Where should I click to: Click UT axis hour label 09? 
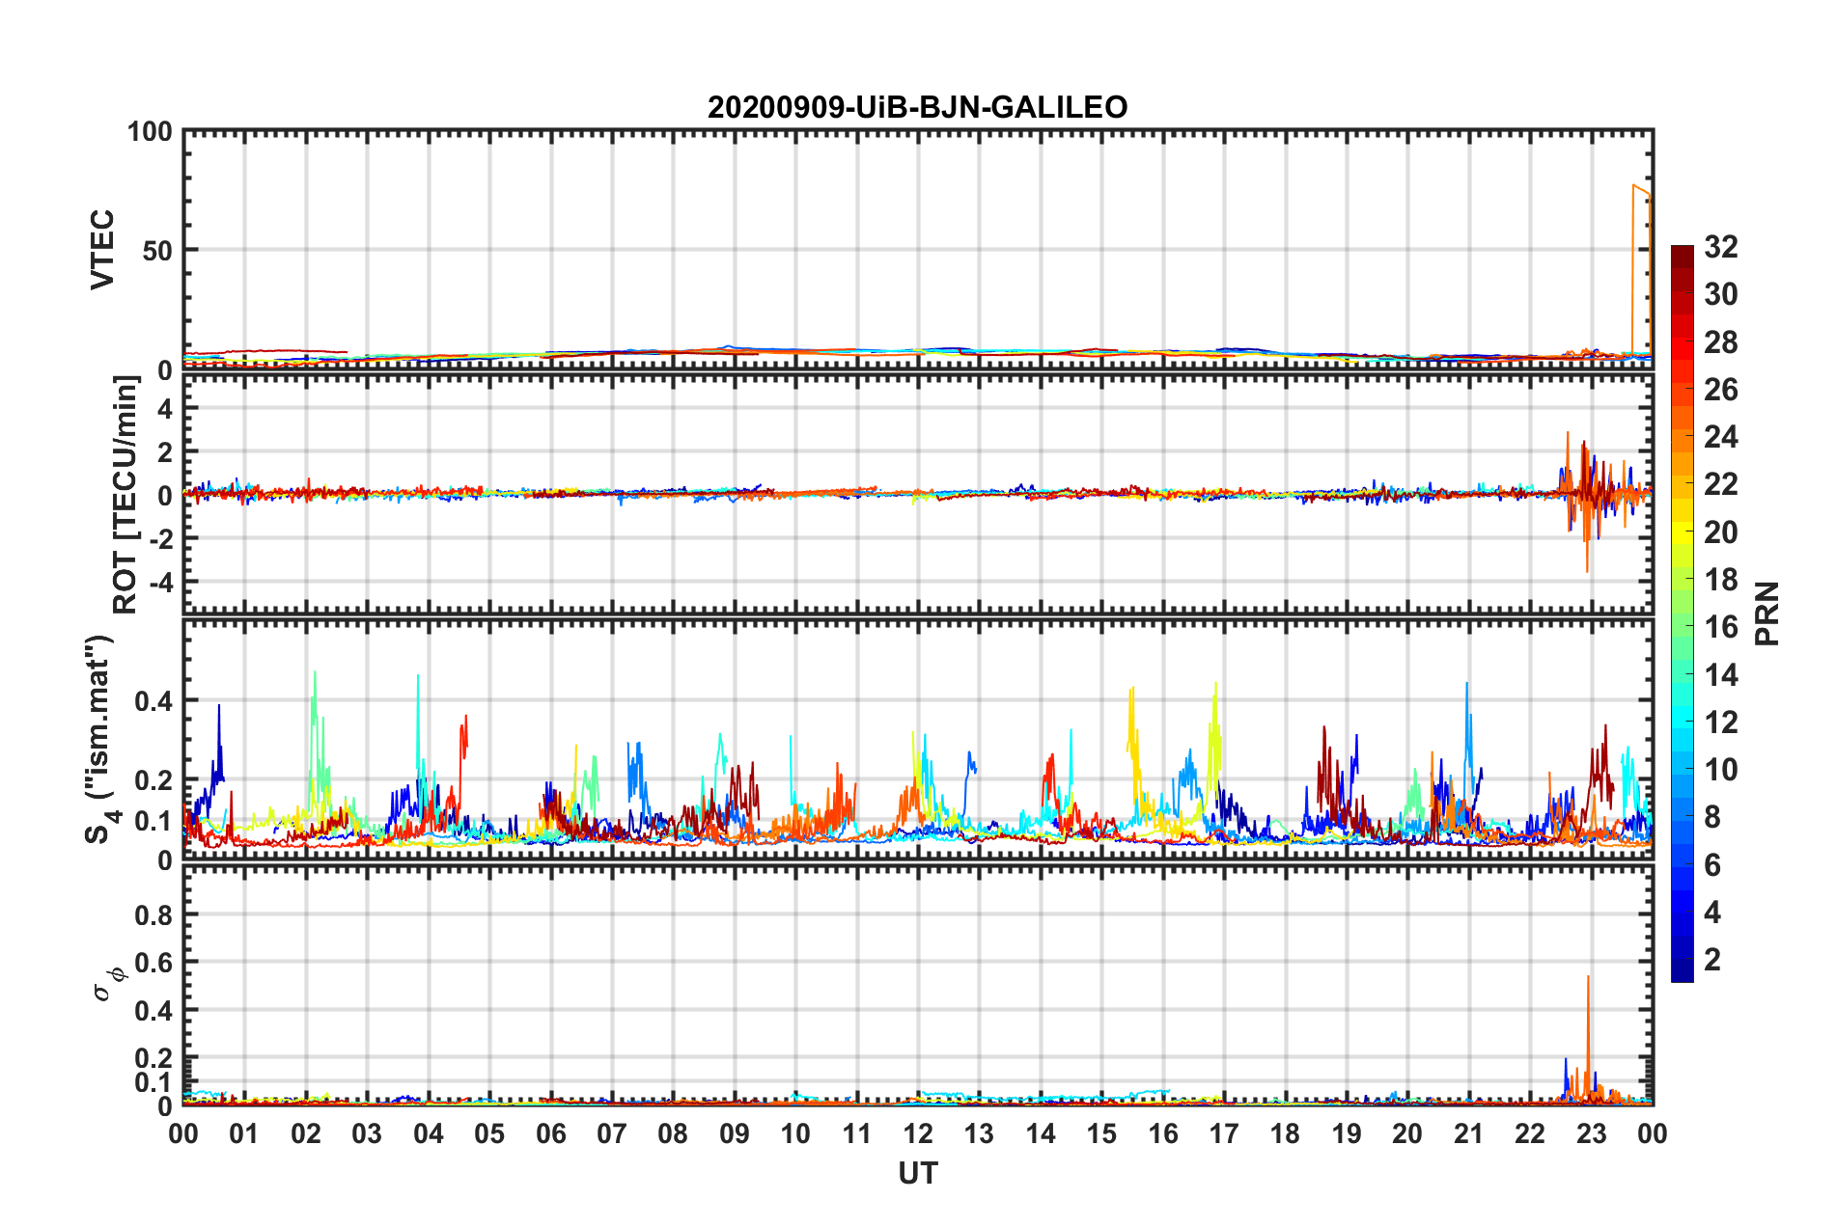(735, 1133)
